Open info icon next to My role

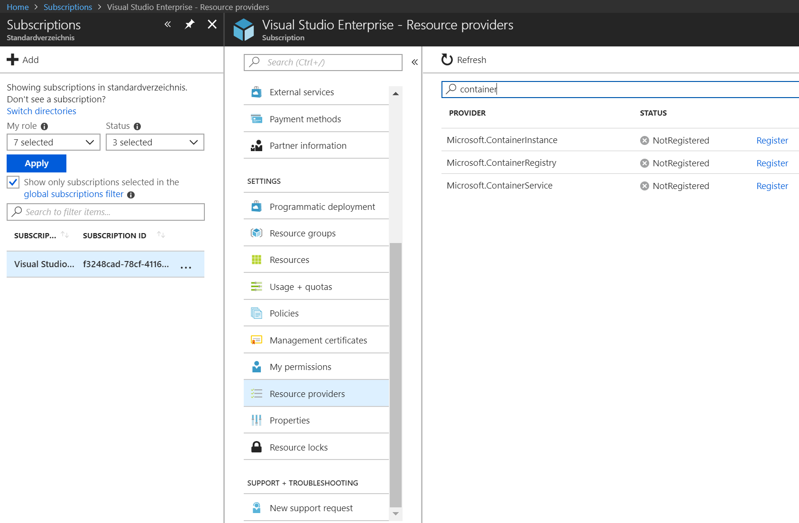tap(45, 126)
